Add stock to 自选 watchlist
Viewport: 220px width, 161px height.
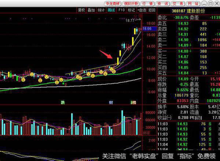click(141, 10)
